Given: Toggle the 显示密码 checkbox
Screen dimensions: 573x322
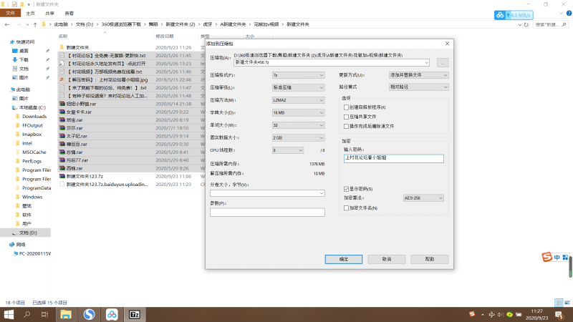Looking at the screenshot, I should (347, 188).
